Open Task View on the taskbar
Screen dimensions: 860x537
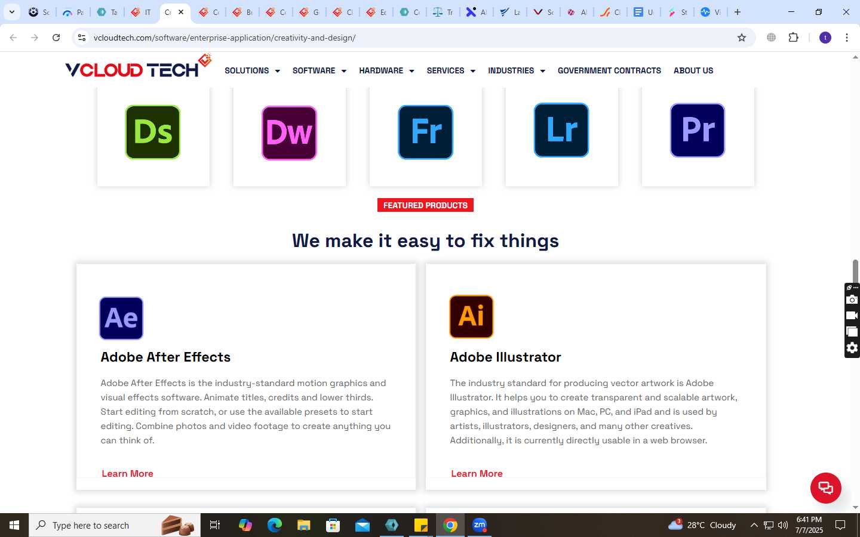click(x=215, y=525)
